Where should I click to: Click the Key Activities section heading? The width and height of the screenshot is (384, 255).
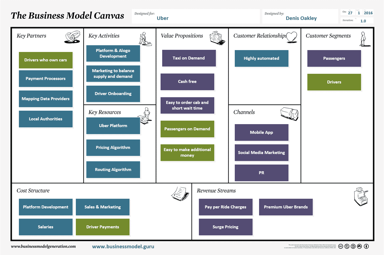(104, 36)
